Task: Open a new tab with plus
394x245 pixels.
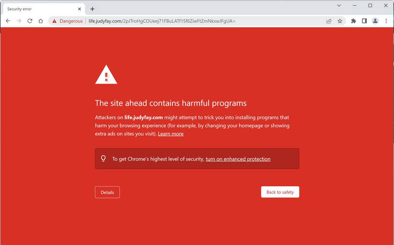Action: (93, 9)
